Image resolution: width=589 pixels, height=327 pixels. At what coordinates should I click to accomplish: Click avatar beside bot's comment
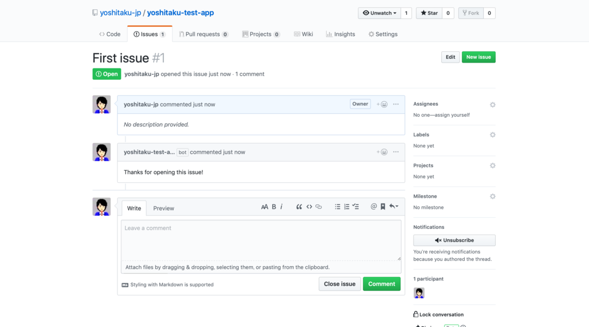click(101, 152)
